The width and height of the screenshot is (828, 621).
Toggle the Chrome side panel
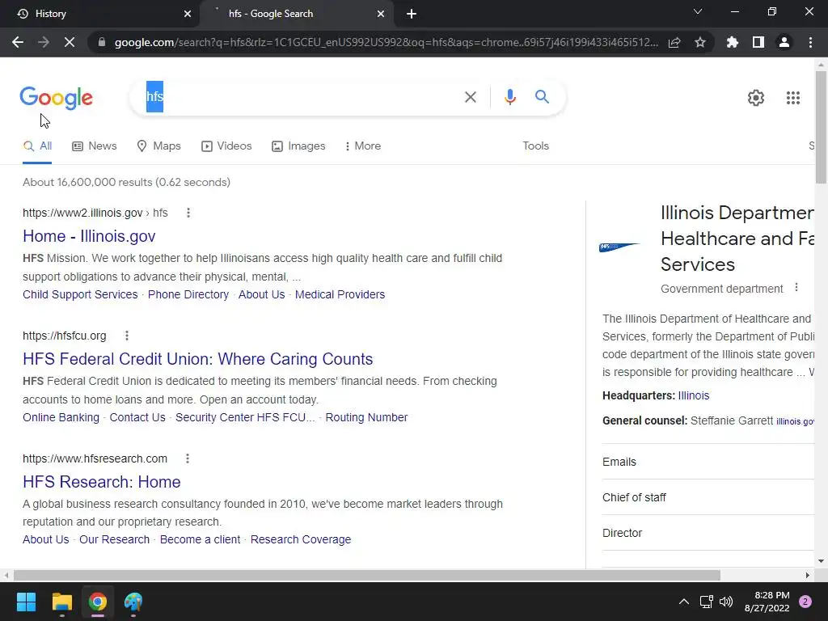pos(758,42)
